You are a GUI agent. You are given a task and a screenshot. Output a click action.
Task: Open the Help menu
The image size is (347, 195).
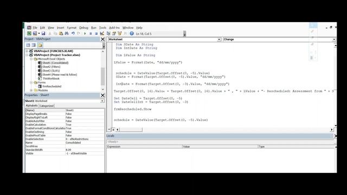(139, 28)
